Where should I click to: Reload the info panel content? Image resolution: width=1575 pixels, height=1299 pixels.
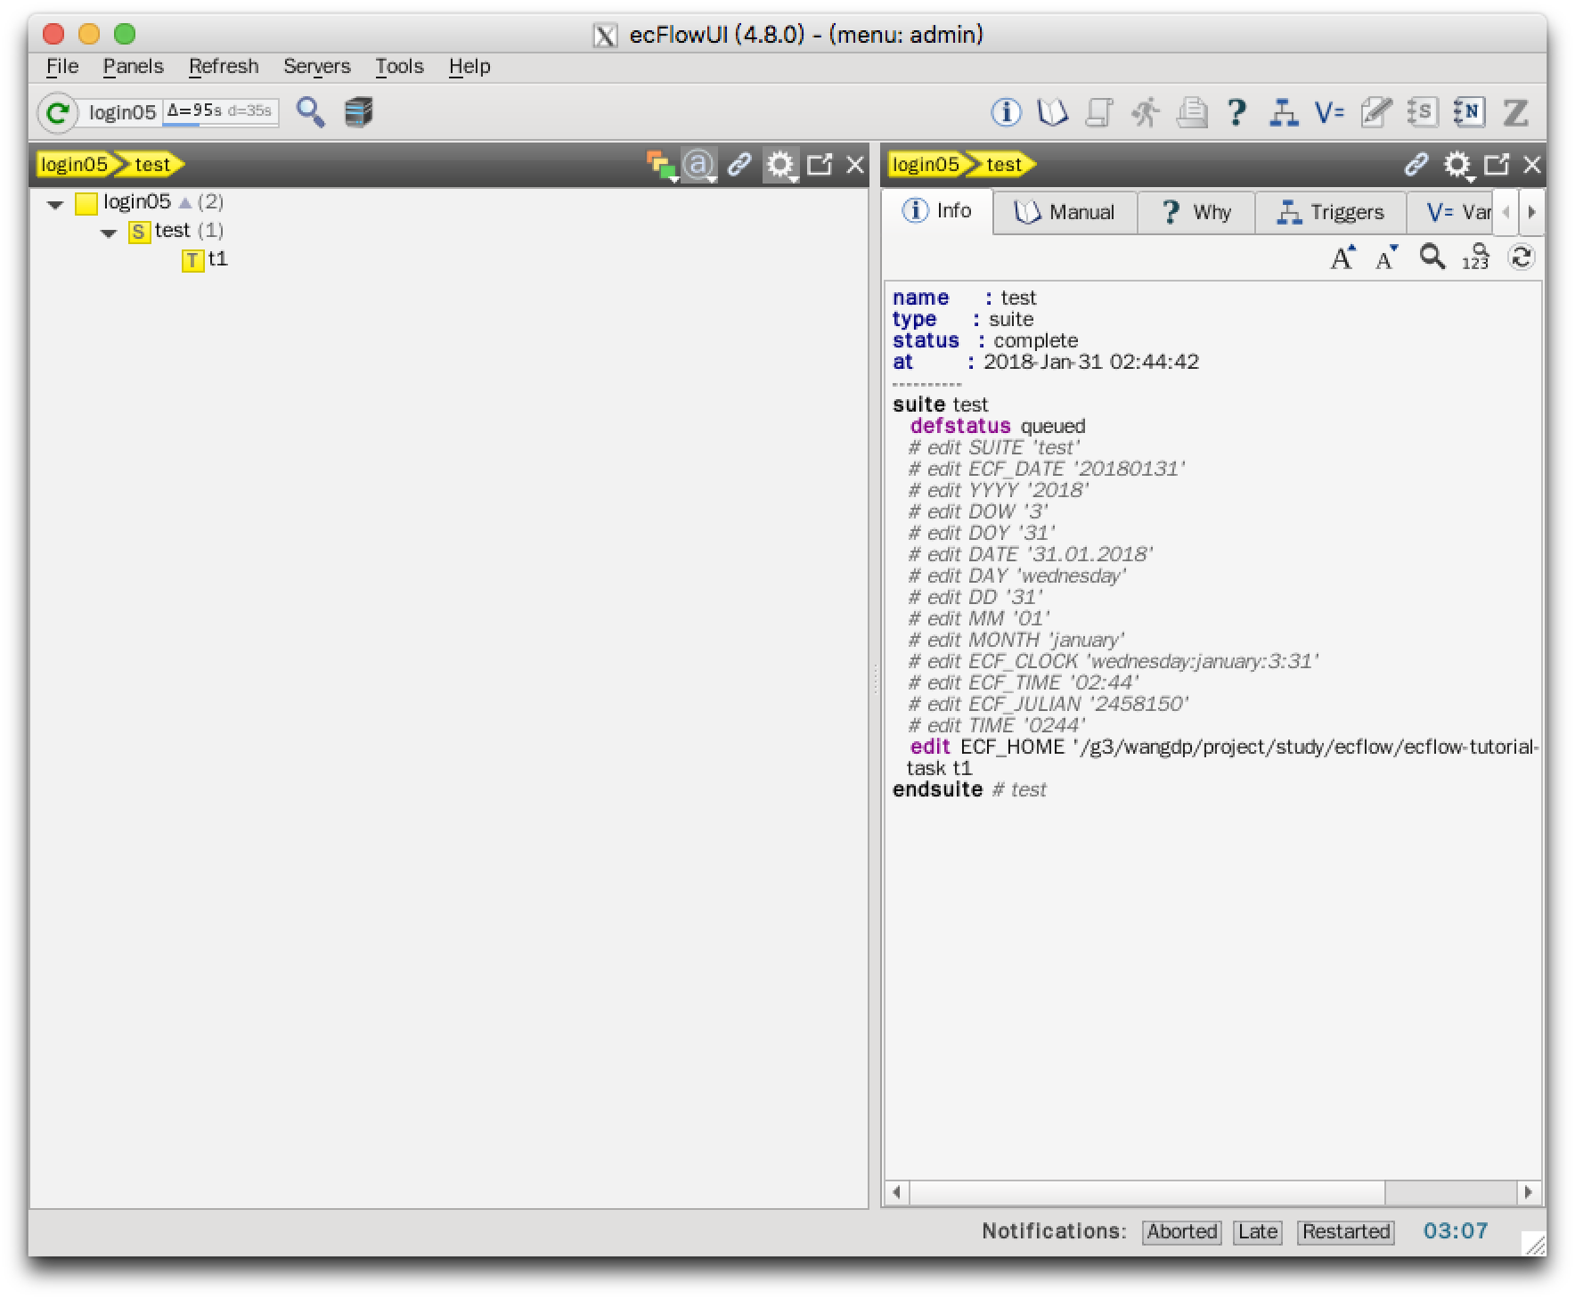(1522, 257)
